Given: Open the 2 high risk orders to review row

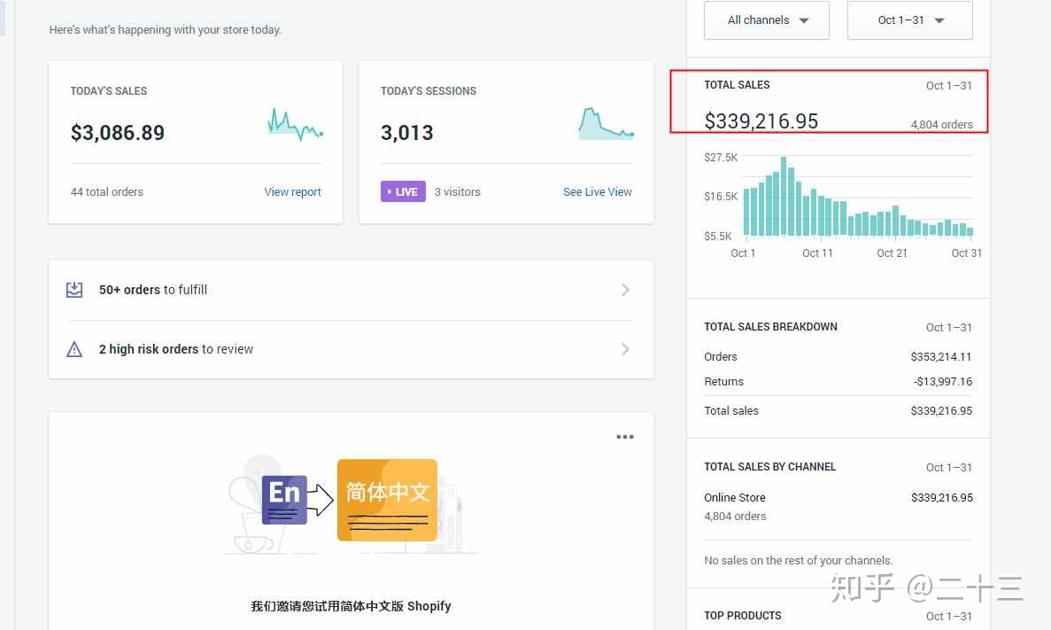Looking at the screenshot, I should (351, 349).
